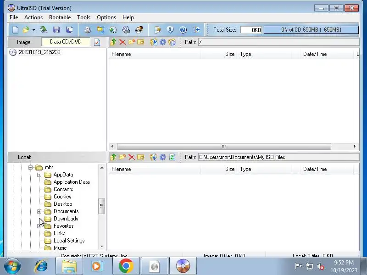This screenshot has height=275, width=367.
Task: Click the Rename icon in Local toolbar
Action: click(x=141, y=157)
